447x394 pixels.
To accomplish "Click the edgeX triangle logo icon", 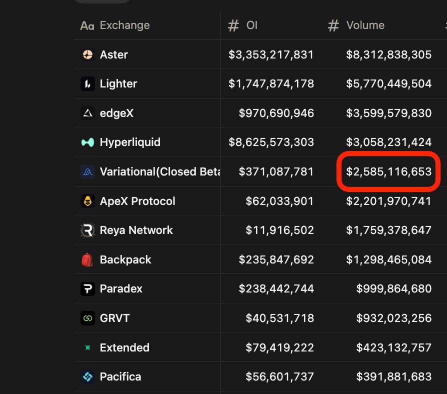I will (87, 113).
